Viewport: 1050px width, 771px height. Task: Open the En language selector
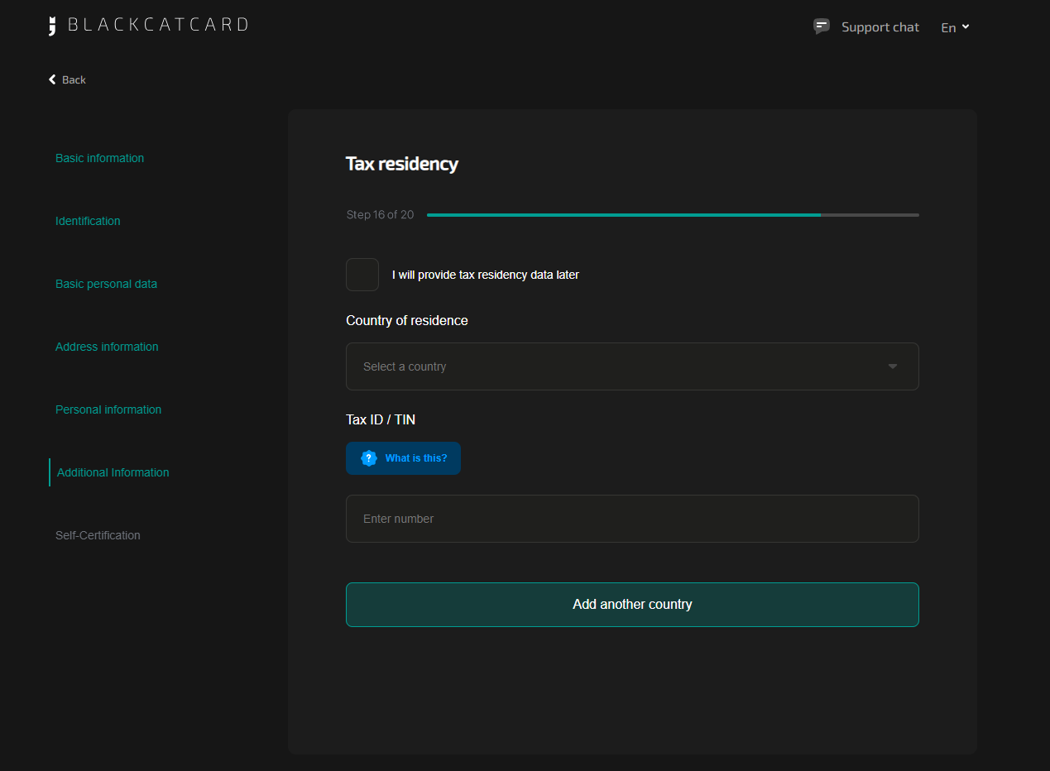[955, 27]
